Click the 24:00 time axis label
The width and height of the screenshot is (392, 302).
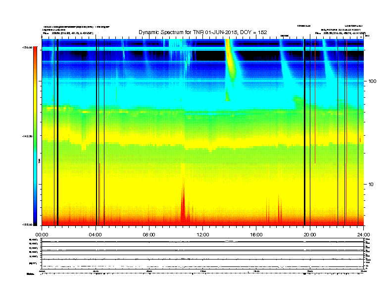[x=363, y=235]
